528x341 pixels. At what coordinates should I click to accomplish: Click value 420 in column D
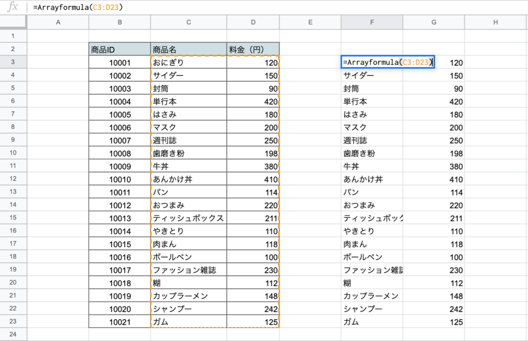253,102
